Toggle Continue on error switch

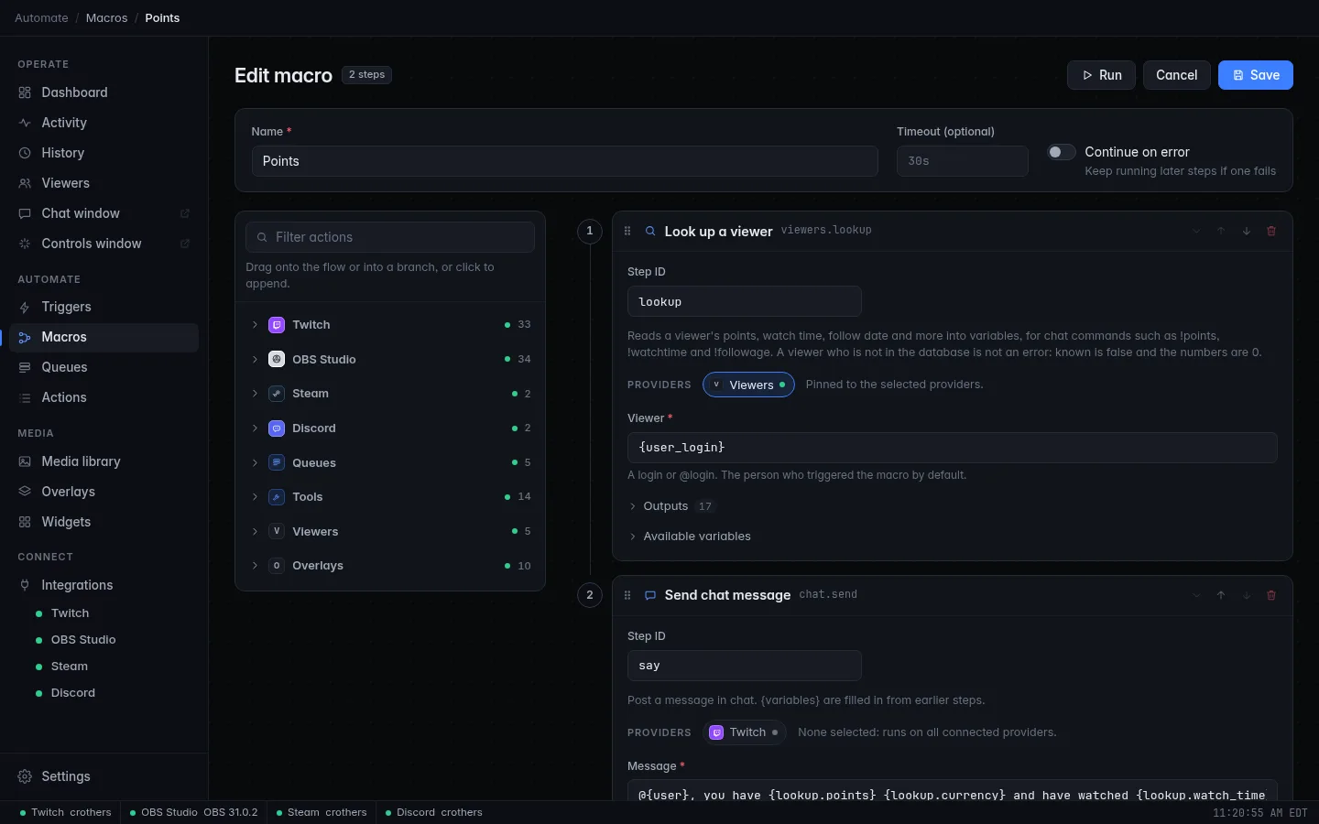click(x=1062, y=152)
